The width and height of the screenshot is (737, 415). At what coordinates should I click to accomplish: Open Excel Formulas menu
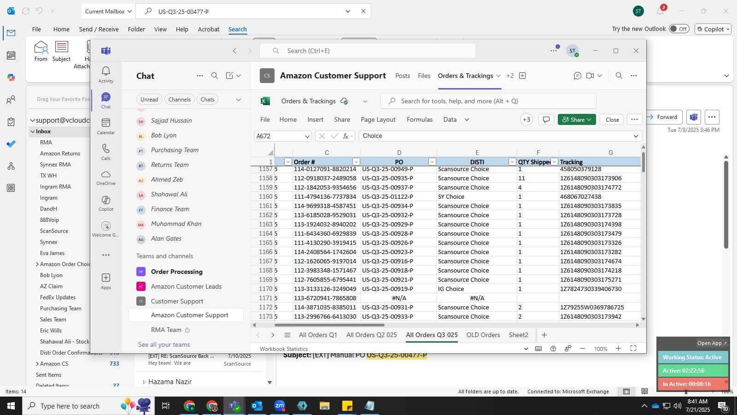click(420, 119)
